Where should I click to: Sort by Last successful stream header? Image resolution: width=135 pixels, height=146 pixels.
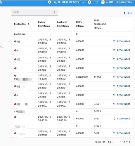tap(100, 24)
